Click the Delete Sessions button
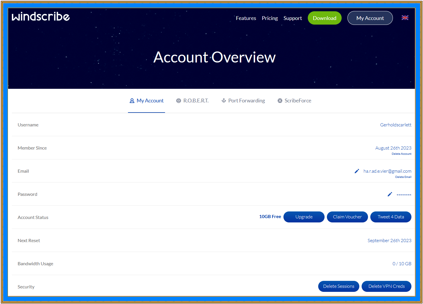The image size is (423, 304). pos(339,286)
